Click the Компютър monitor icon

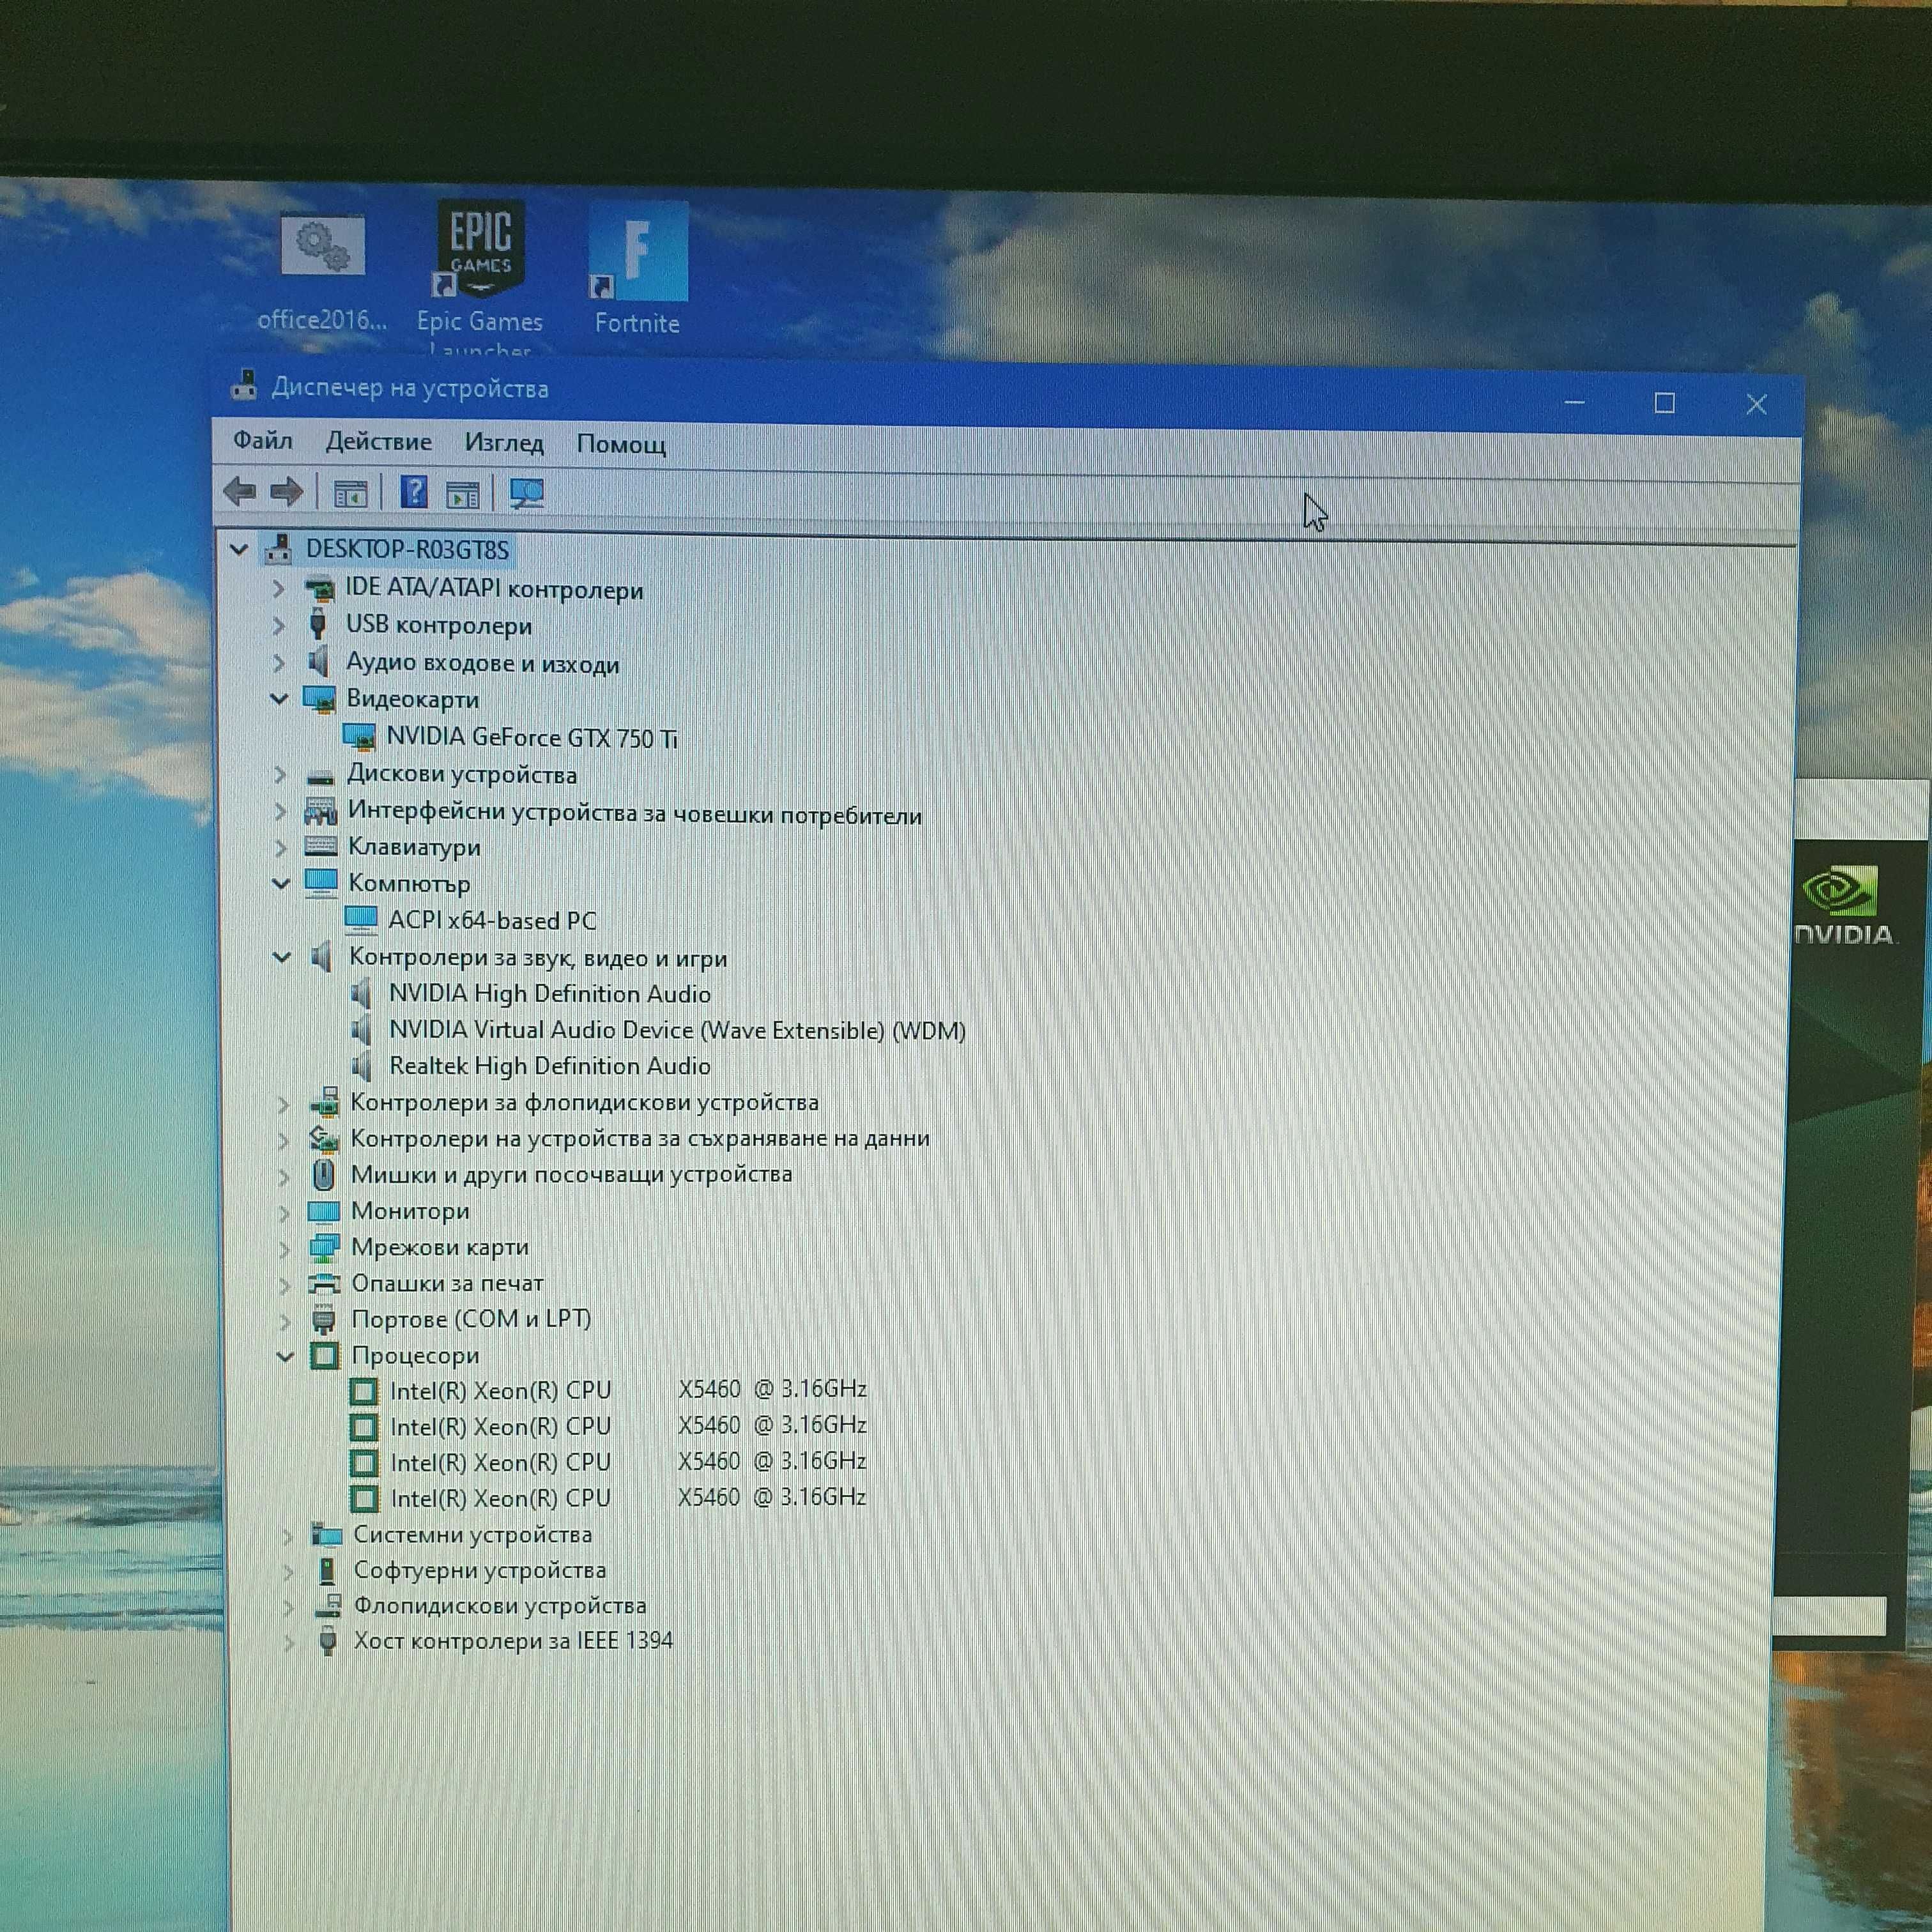pyautogui.click(x=321, y=883)
